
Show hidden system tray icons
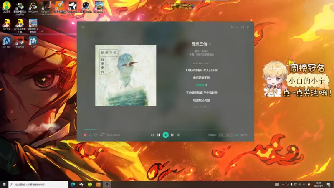click(283, 185)
